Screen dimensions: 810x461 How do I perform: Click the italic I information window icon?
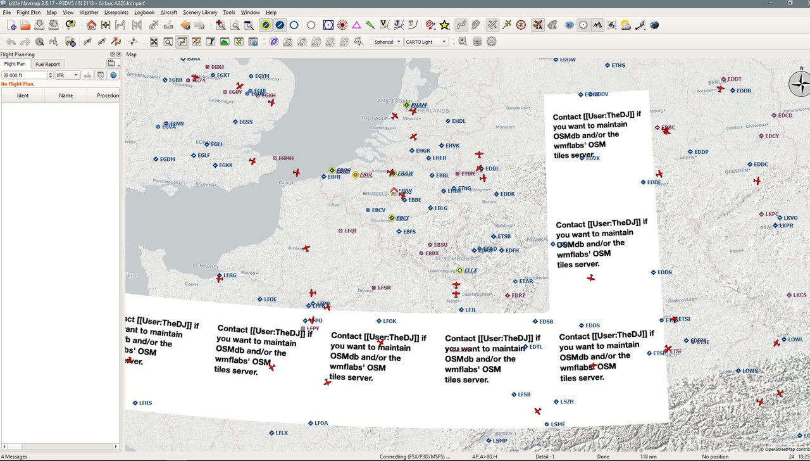tap(211, 42)
